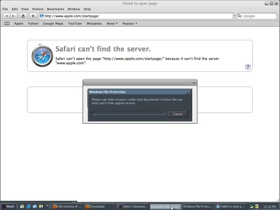Click the magnifier folder quick launch icon
This screenshot has height=210, width=280.
point(41,206)
